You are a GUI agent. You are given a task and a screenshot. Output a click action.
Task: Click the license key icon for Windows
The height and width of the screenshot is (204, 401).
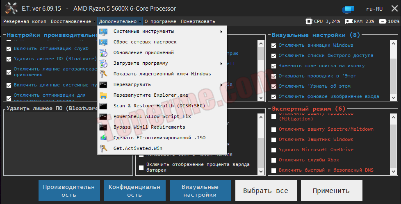pos(103,74)
